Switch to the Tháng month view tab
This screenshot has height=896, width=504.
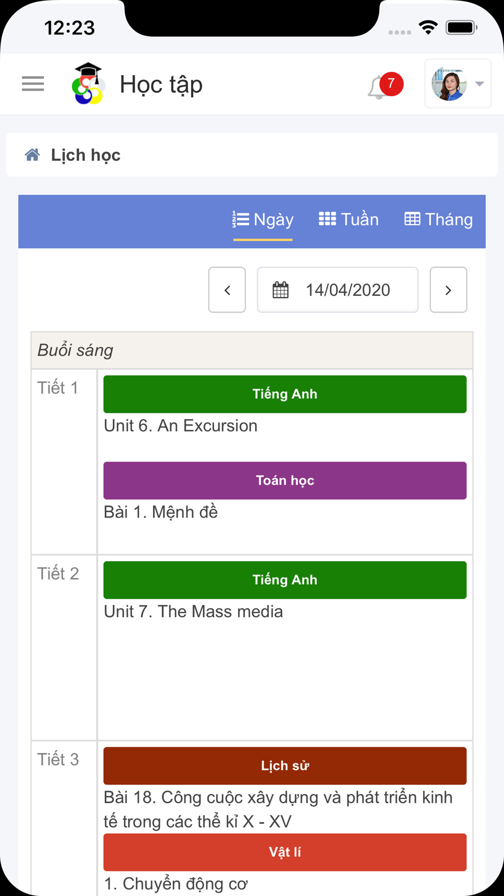tap(438, 220)
